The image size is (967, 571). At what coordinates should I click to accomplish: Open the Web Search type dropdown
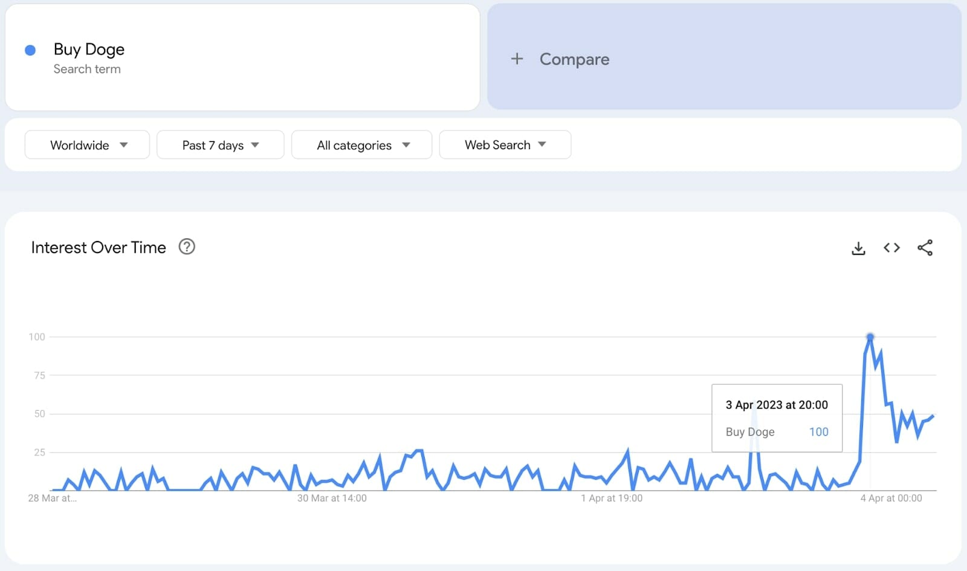(x=505, y=145)
